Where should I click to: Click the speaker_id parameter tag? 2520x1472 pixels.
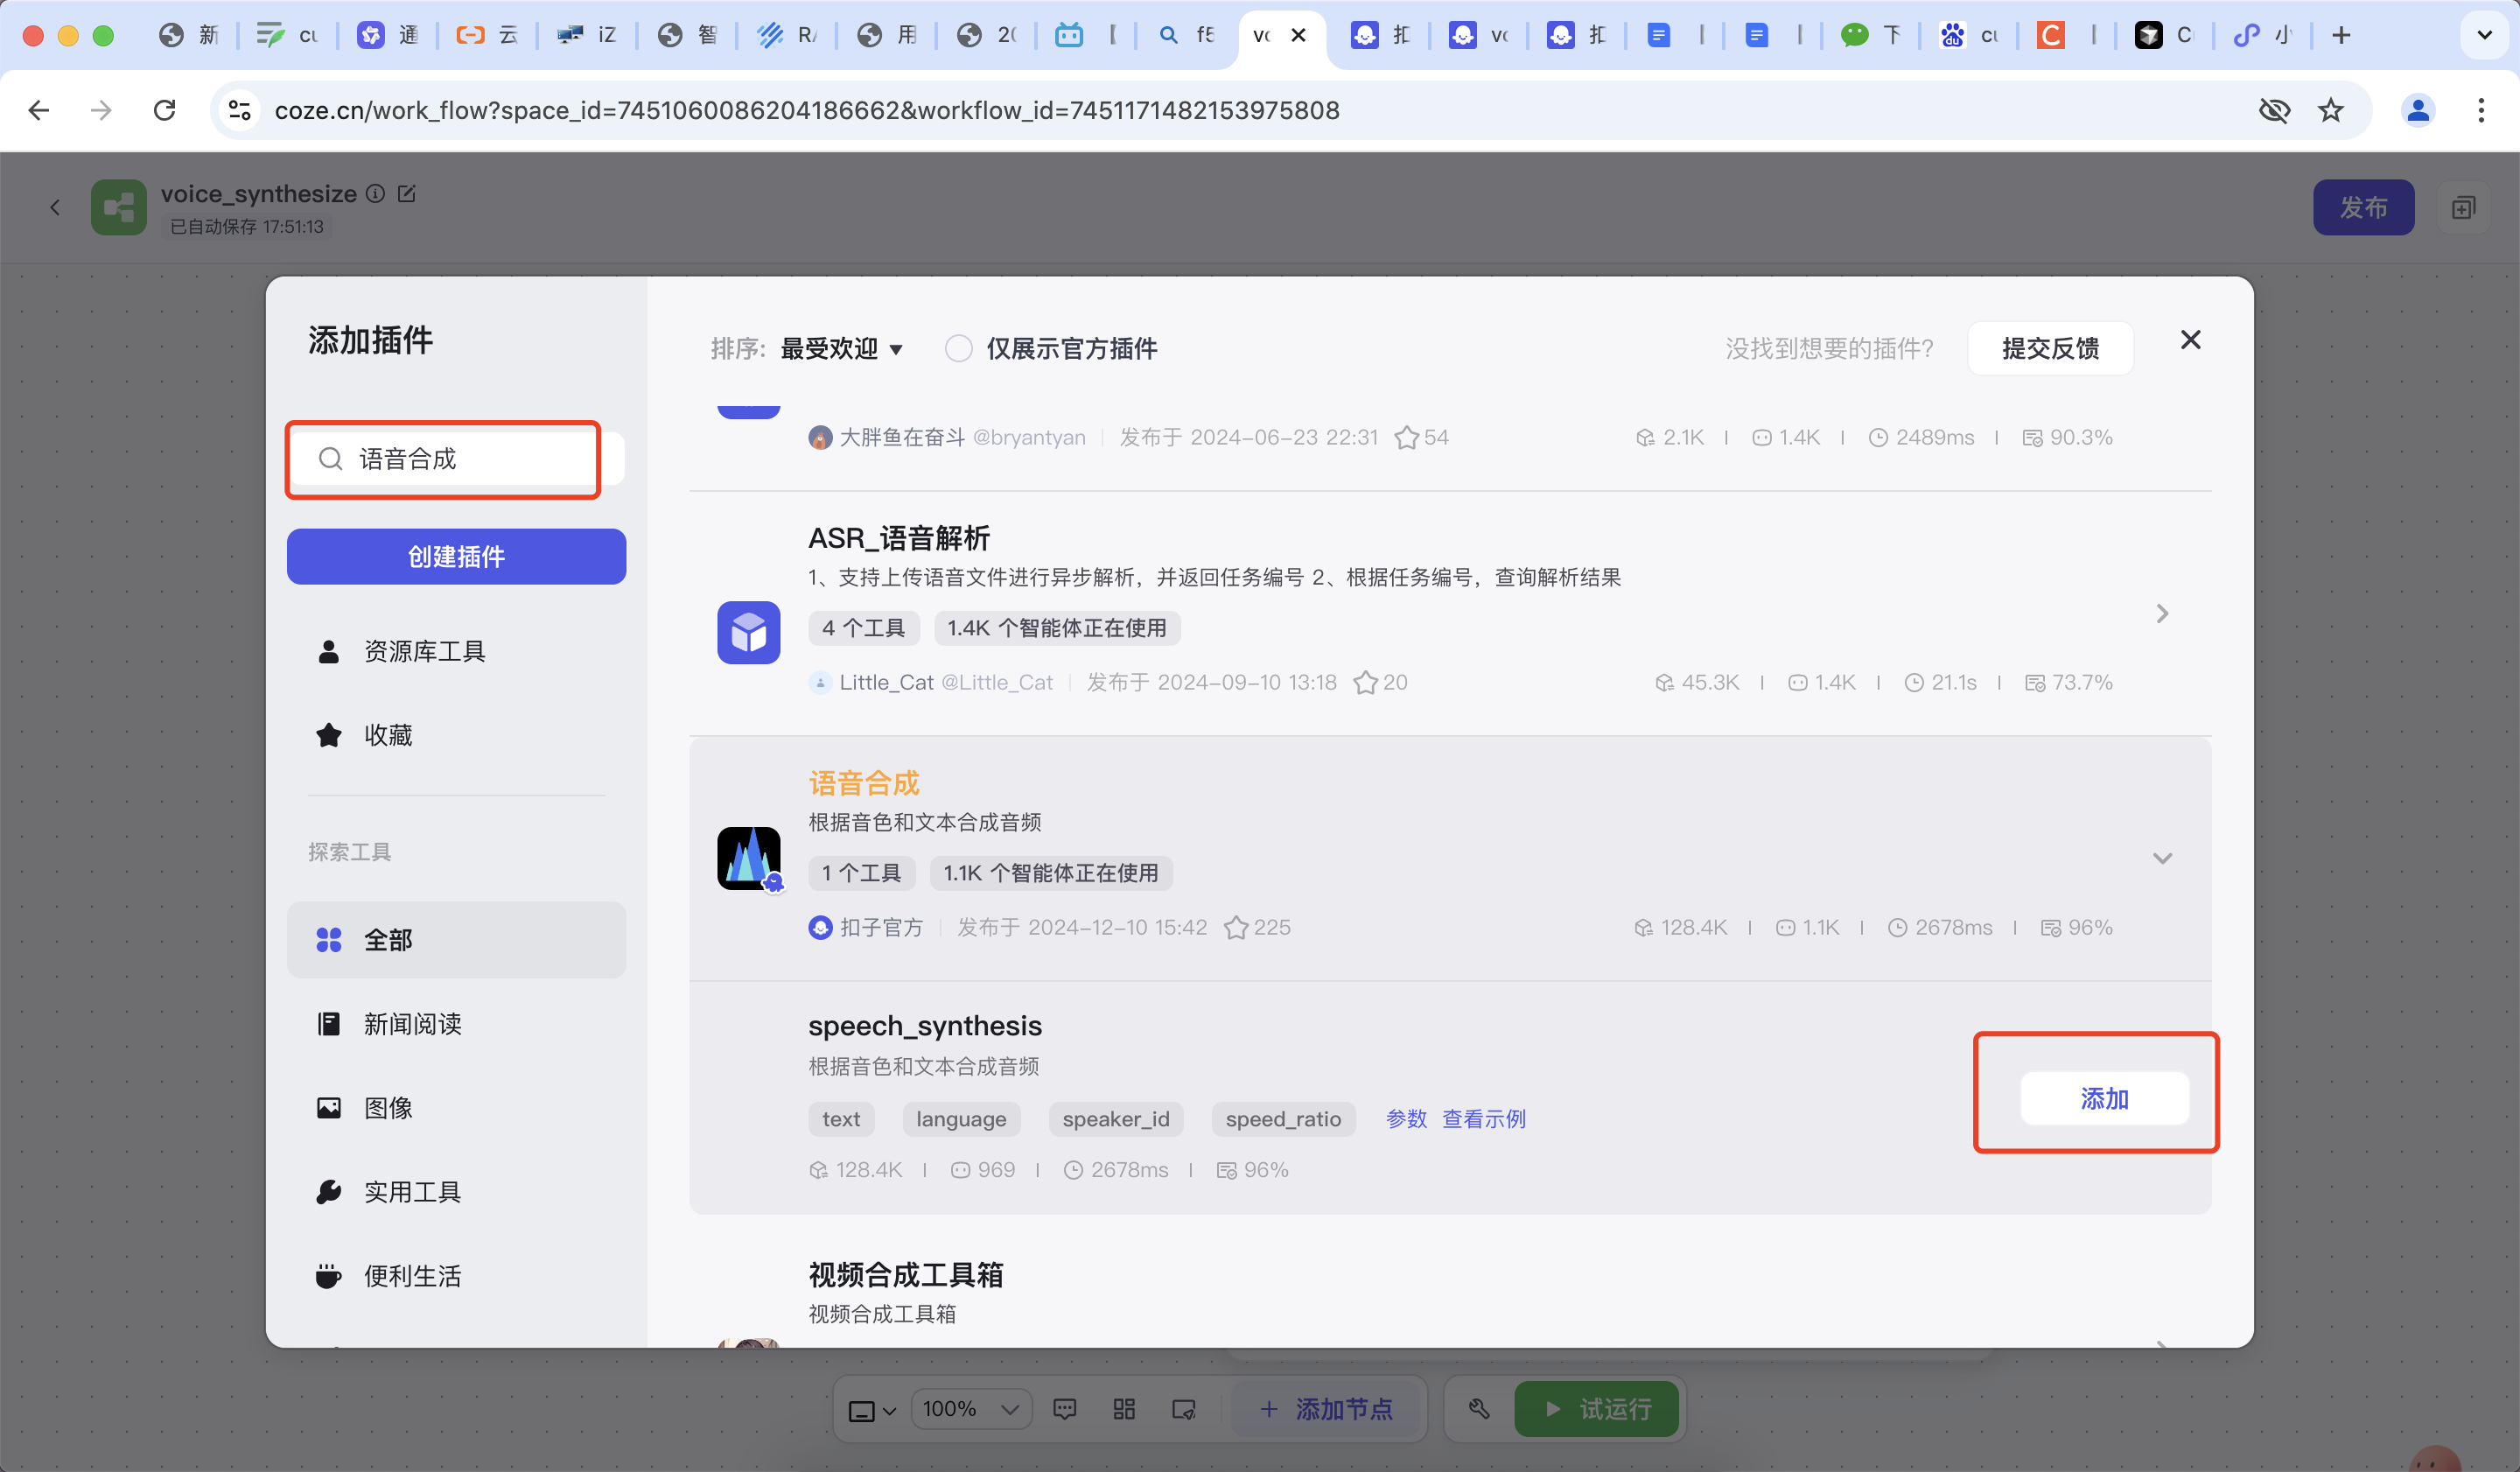click(x=1116, y=1119)
